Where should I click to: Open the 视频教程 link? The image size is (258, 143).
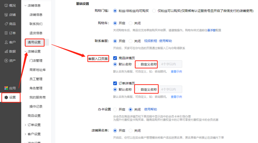tap(151, 41)
